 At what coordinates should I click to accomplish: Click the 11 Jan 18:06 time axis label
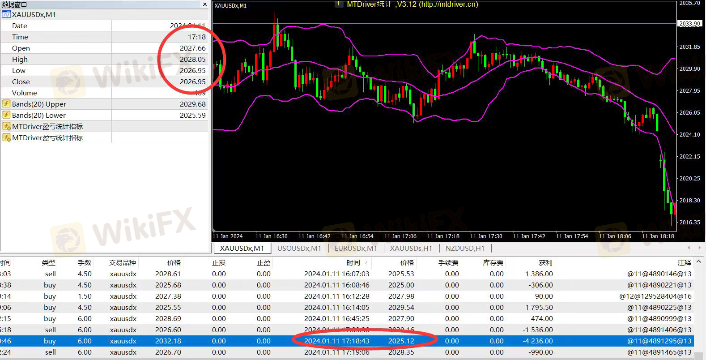(x=615, y=236)
